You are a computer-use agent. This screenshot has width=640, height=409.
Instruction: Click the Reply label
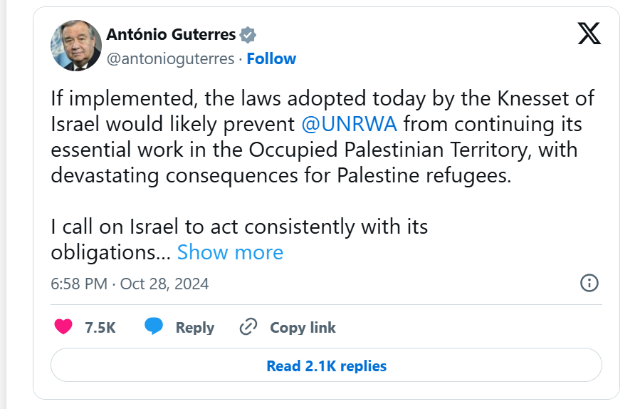pos(194,328)
